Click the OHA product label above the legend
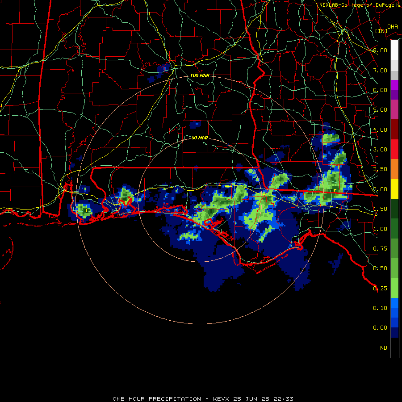The height and width of the screenshot is (402, 402). click(x=393, y=26)
